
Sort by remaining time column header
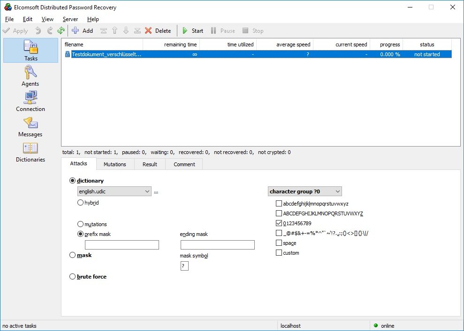(x=171, y=44)
